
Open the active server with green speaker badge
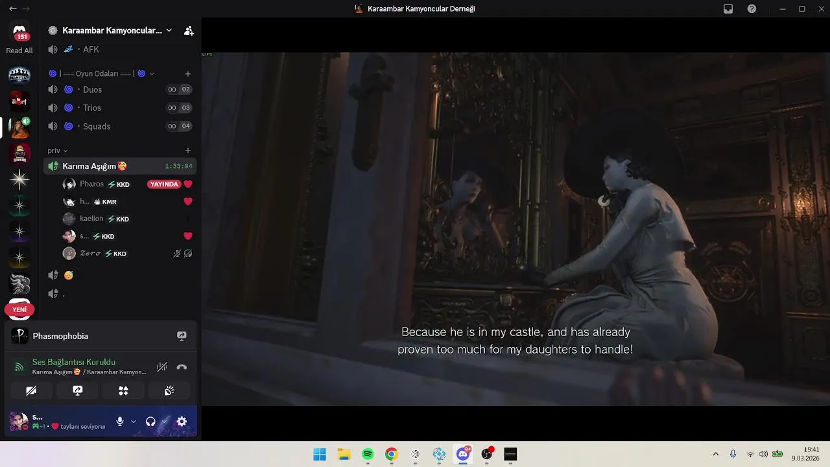coord(19,128)
